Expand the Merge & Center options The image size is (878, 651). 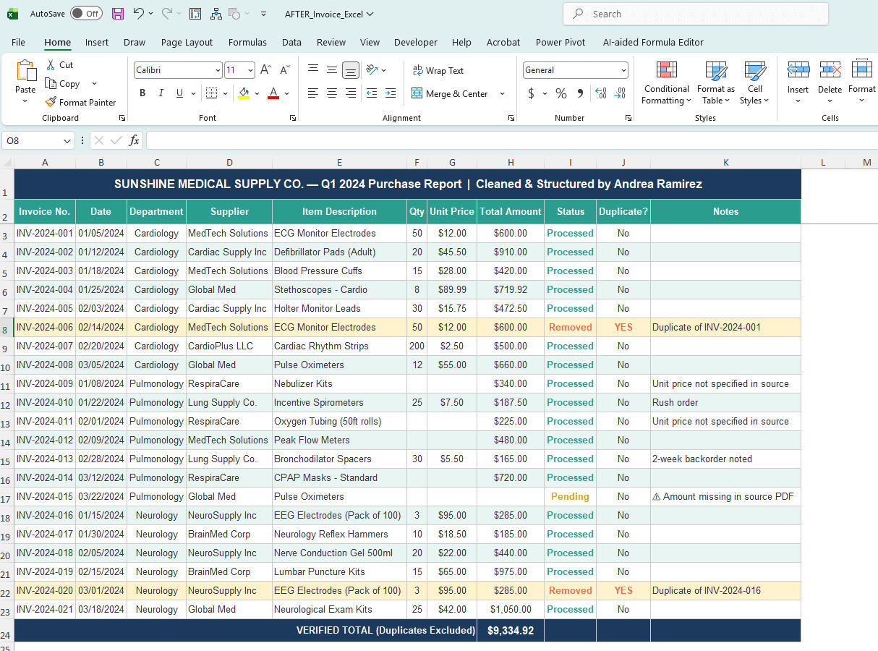pos(501,93)
